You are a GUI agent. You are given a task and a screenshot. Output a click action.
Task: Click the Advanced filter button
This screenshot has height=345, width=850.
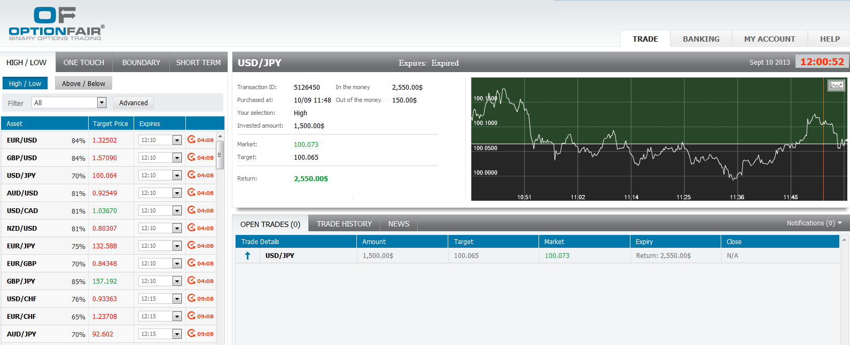pos(134,103)
